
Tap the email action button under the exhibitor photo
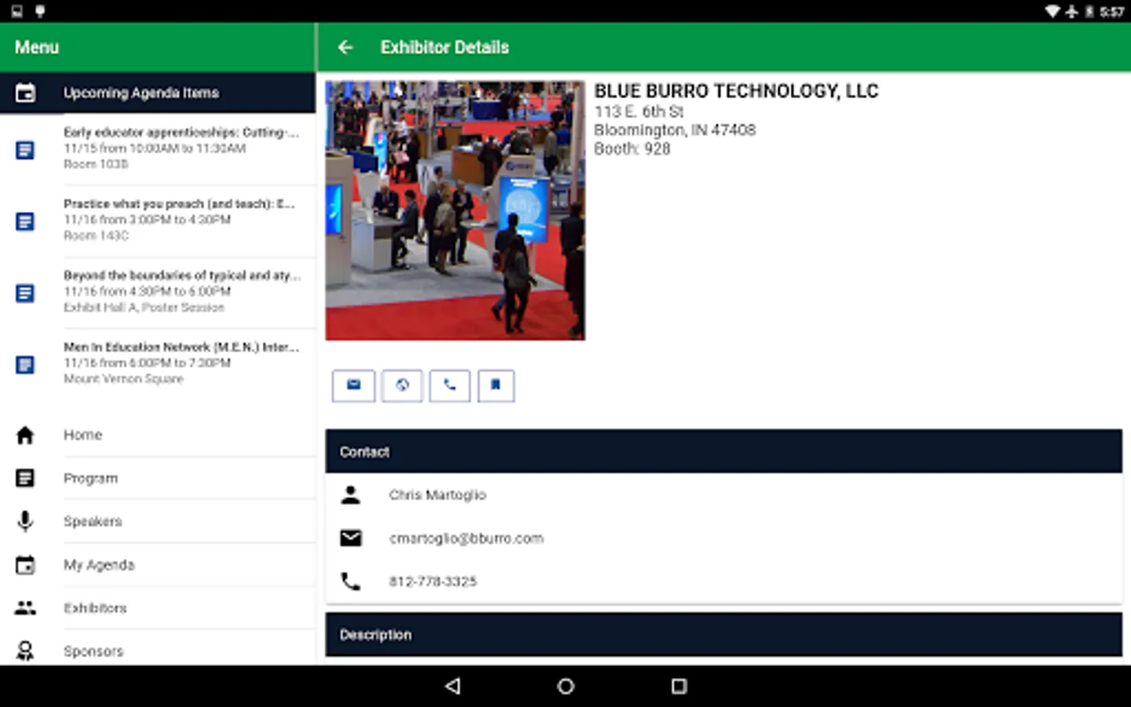(353, 386)
